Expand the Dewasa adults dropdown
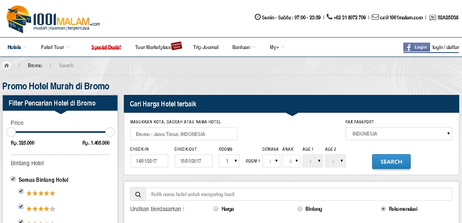462x223 pixels. click(271, 161)
